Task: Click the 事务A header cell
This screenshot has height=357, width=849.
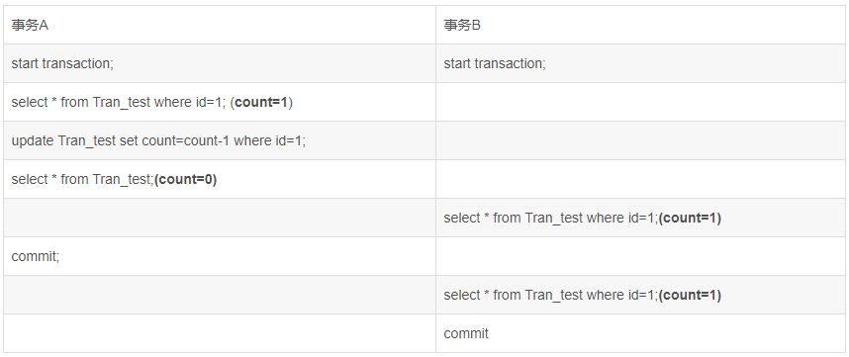Action: pyautogui.click(x=220, y=25)
